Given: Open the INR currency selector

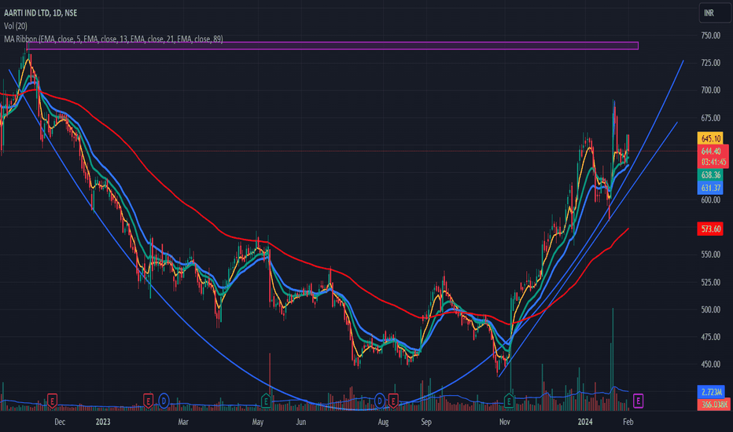Looking at the screenshot, I should tap(714, 13).
